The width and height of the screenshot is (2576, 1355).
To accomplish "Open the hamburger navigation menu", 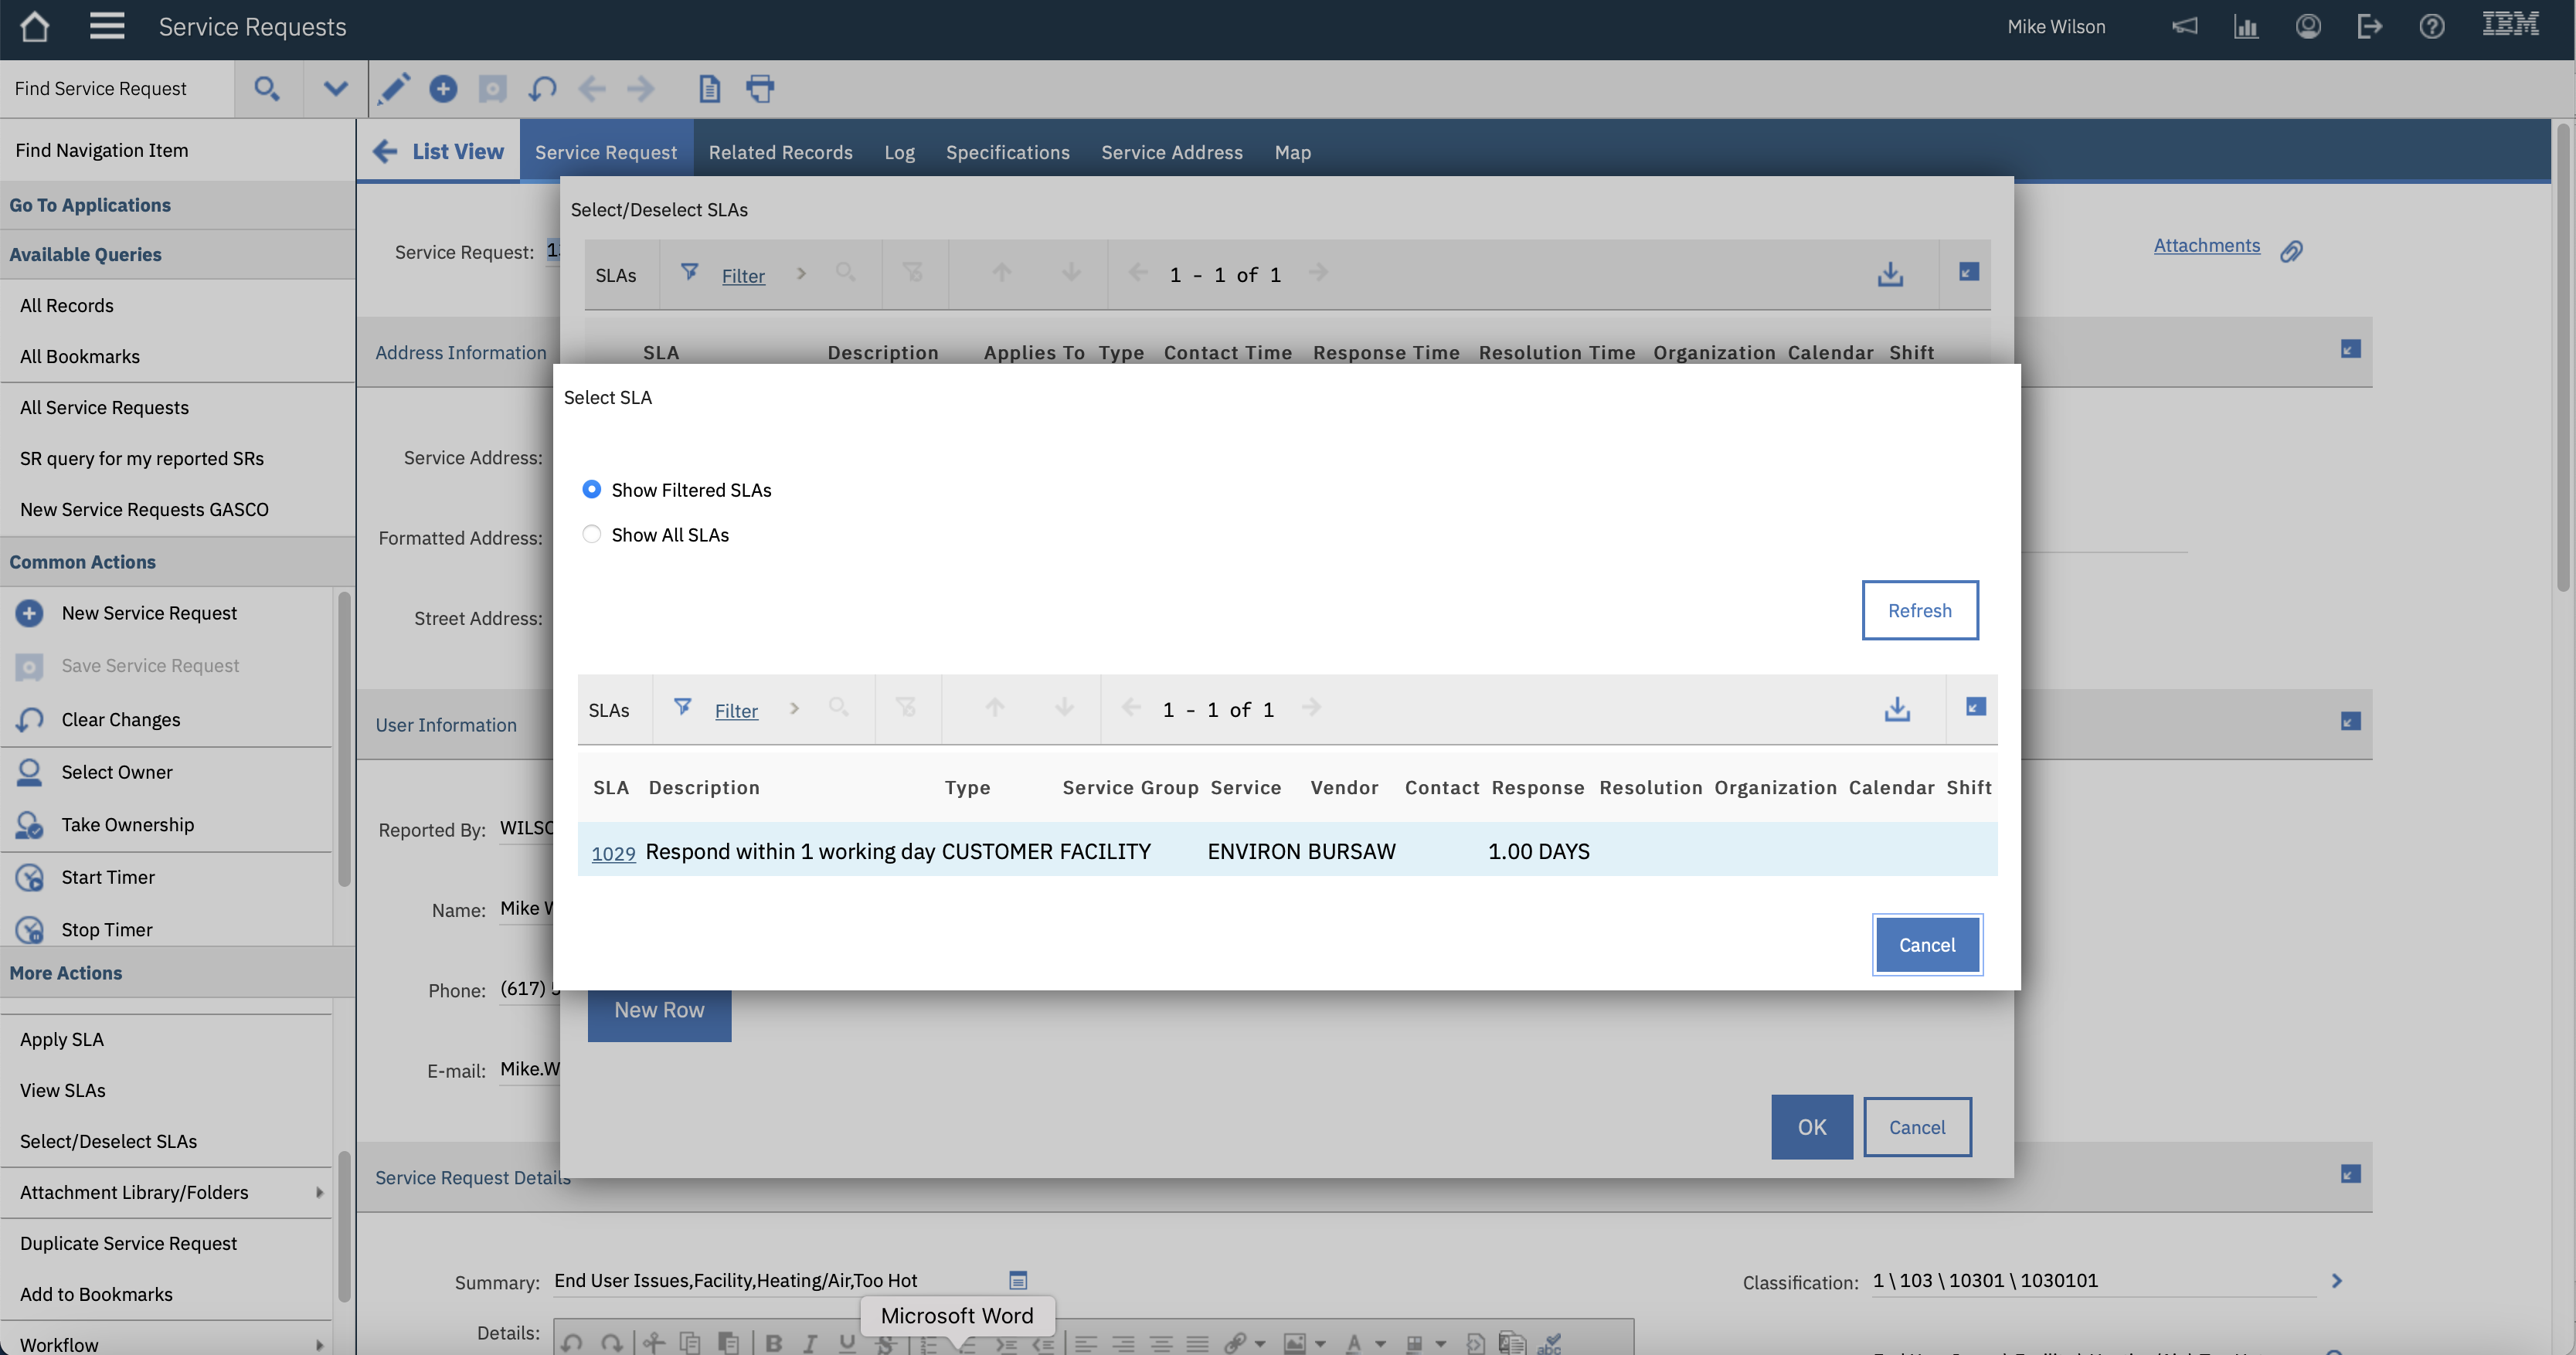I will (106, 27).
